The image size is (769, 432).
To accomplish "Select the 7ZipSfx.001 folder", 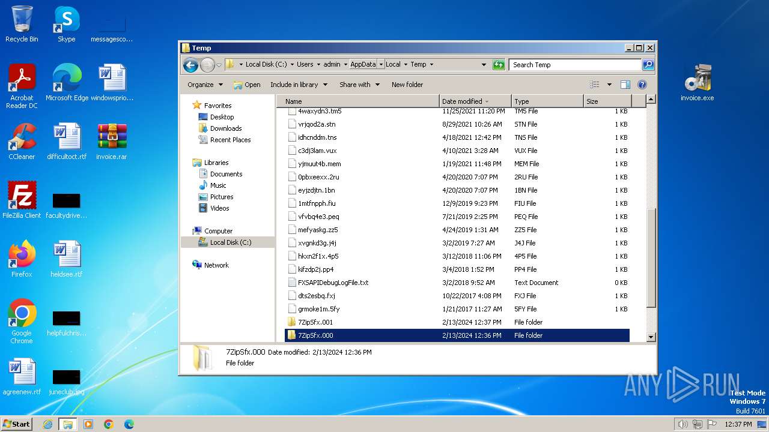I will [x=457, y=322].
